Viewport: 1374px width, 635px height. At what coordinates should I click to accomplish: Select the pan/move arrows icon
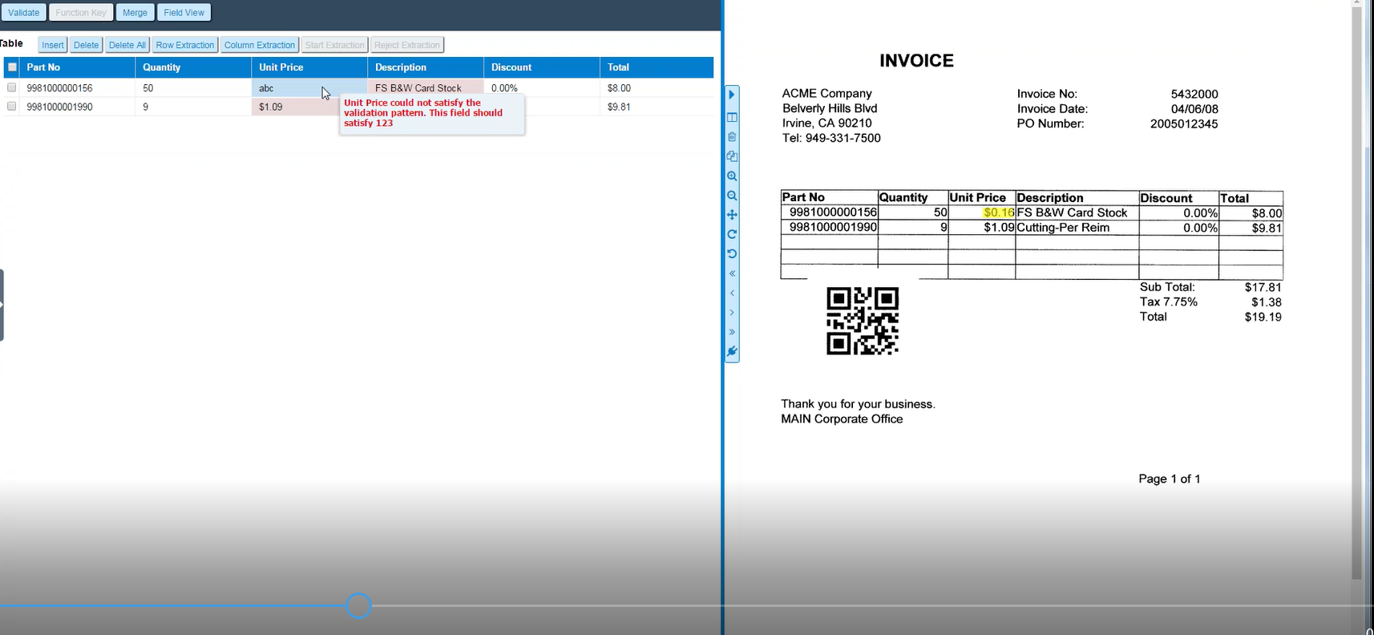[x=732, y=215]
